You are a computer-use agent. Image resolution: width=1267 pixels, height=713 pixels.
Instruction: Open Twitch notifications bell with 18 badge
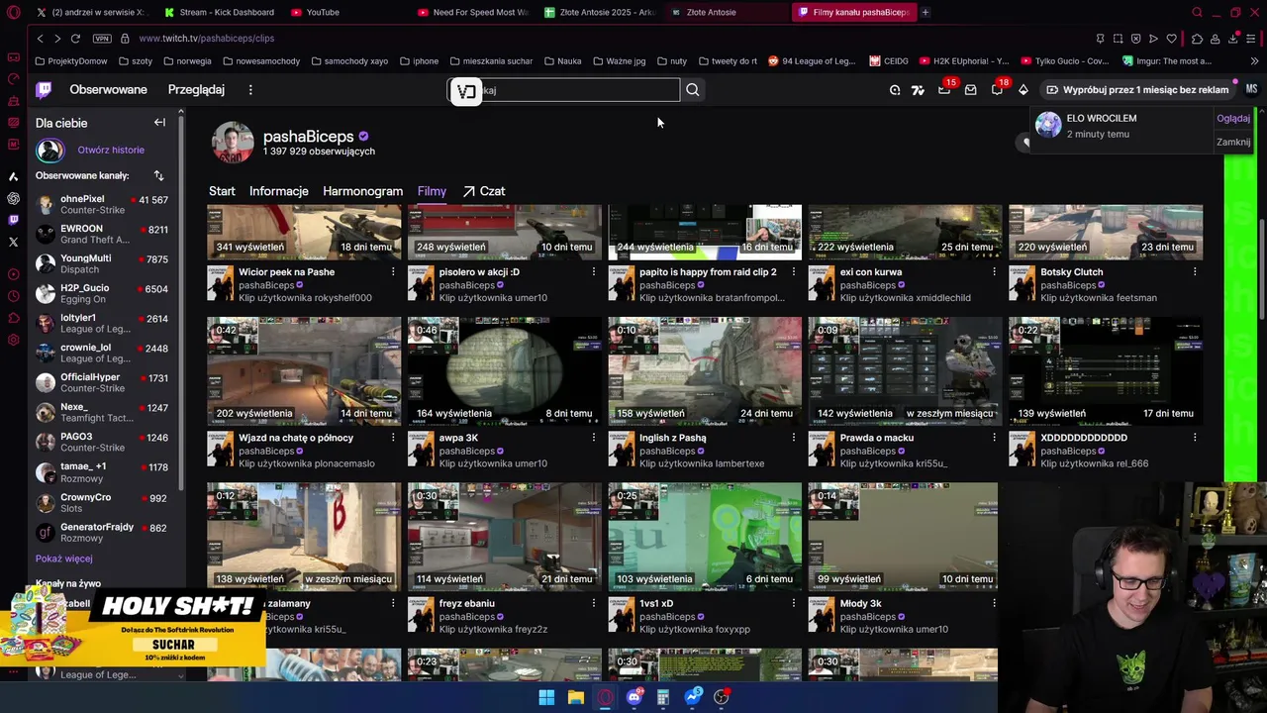pos(997,90)
